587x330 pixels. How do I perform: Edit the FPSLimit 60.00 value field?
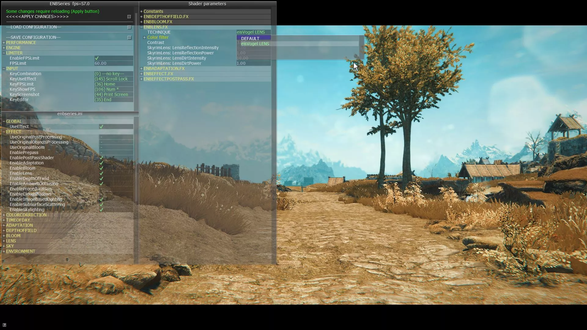113,63
